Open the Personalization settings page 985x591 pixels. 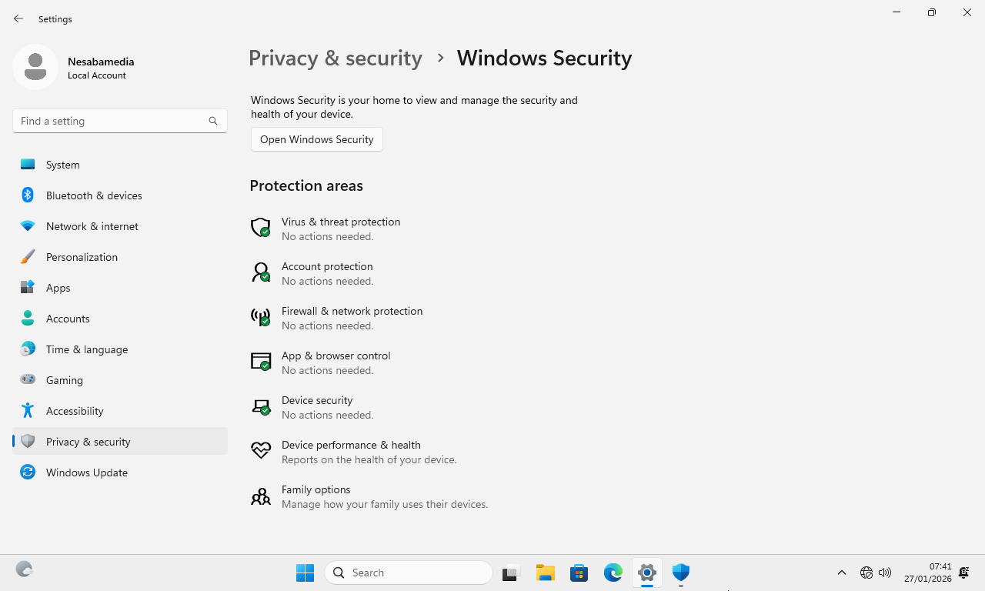pos(82,257)
